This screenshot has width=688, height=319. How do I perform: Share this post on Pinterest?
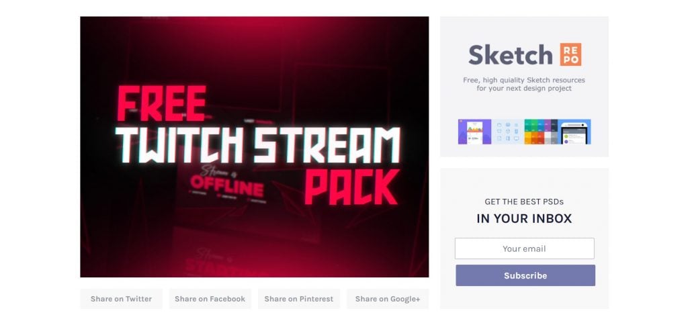[299, 299]
